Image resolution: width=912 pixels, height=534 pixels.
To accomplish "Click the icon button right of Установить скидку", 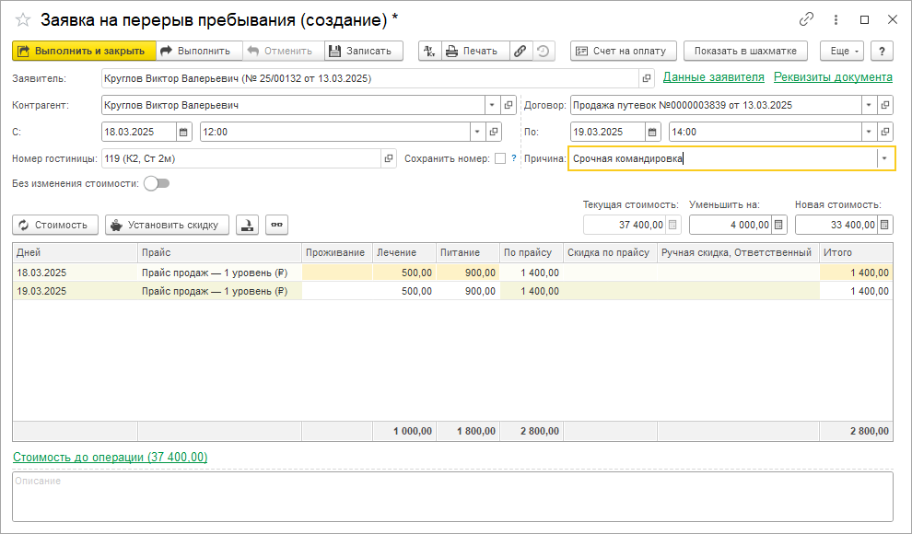I will (x=247, y=225).
